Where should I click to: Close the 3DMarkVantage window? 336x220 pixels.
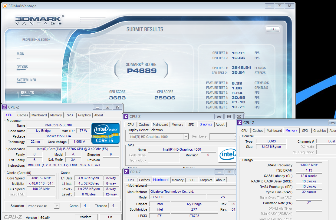[x=289, y=6]
